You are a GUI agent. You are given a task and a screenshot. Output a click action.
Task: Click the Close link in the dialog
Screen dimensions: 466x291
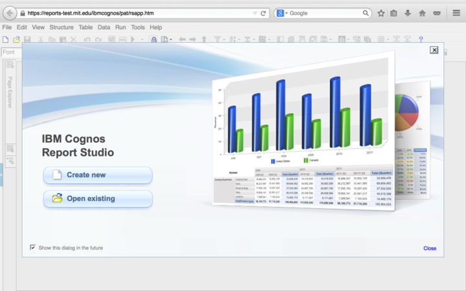tap(430, 248)
